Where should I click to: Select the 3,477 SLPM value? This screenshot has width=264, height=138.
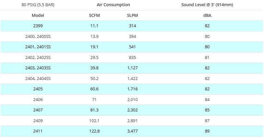(132, 131)
